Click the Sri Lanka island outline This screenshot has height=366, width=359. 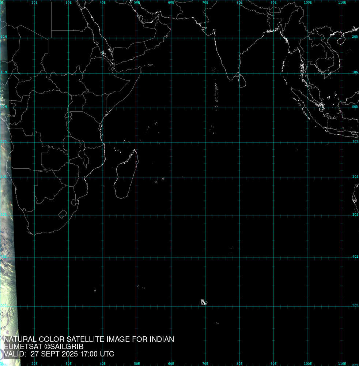(240, 81)
